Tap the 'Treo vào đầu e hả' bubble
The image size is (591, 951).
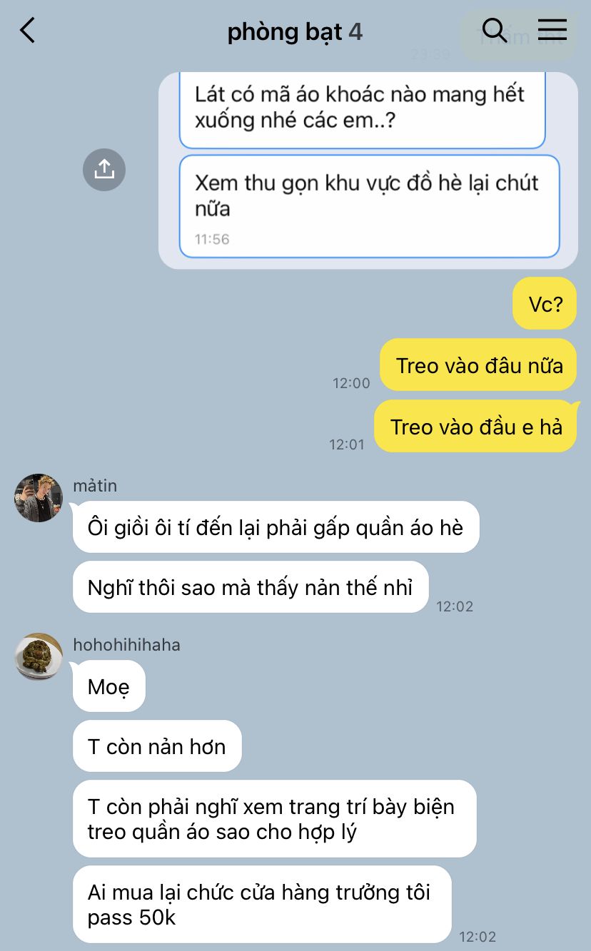[x=475, y=426]
